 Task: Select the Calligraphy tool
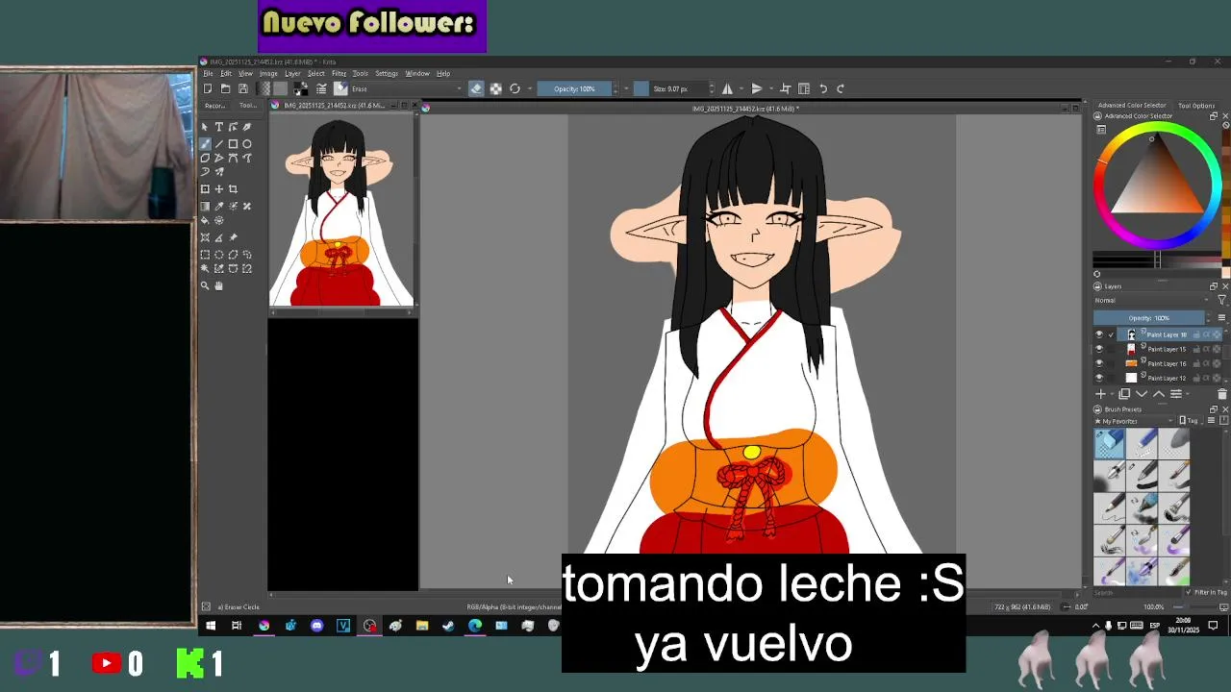tap(247, 127)
